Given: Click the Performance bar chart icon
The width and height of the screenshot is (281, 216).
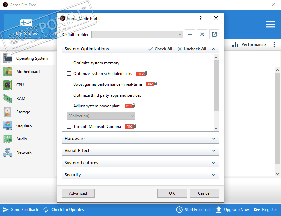Looking at the screenshot, I should [235, 45].
